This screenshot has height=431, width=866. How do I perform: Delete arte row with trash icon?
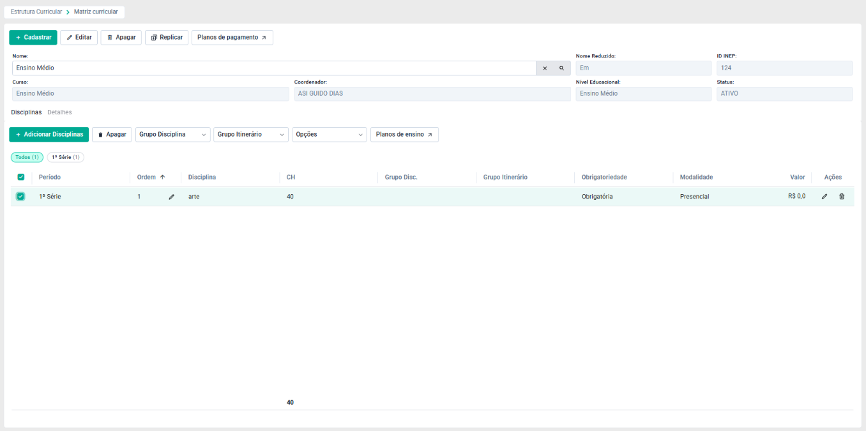pyautogui.click(x=842, y=197)
